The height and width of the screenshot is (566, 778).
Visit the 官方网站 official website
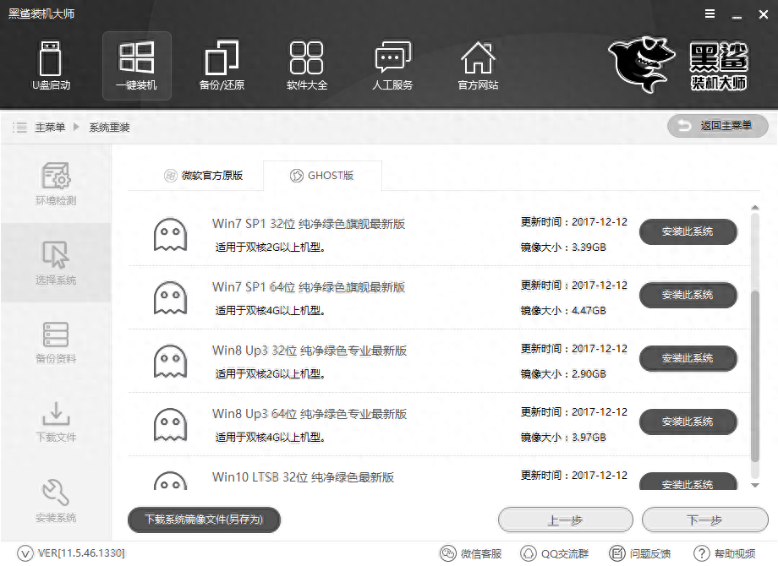tap(477, 66)
